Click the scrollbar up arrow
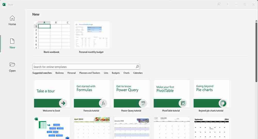 pyautogui.click(x=256, y=21)
